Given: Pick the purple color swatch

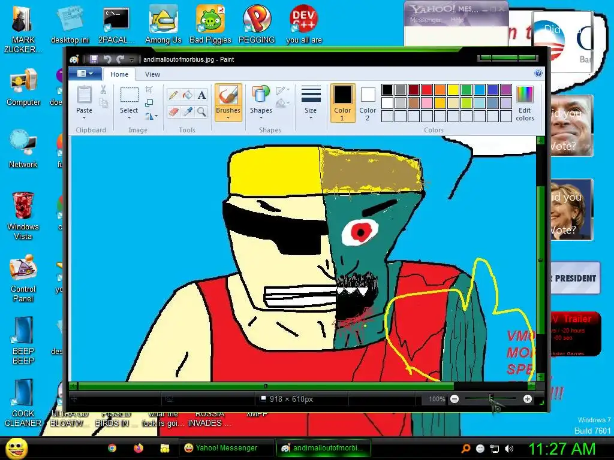Looking at the screenshot, I should 506,90.
